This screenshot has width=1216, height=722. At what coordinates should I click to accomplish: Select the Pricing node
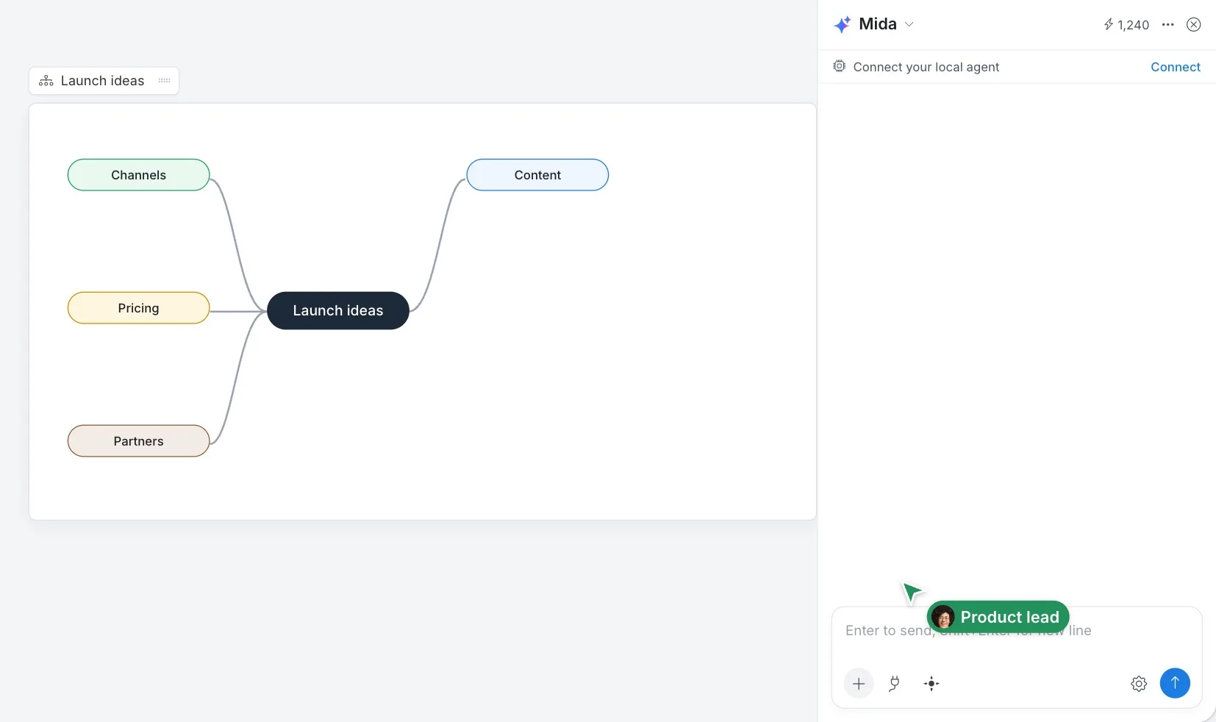(139, 308)
